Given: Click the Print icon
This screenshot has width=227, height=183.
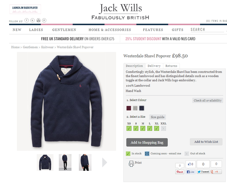Looking at the screenshot, I should click(131, 164).
